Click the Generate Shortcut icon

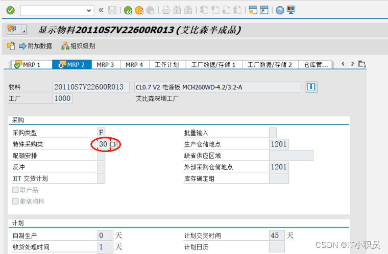tap(264, 10)
